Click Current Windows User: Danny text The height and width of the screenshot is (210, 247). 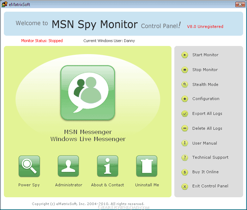pos(109,41)
